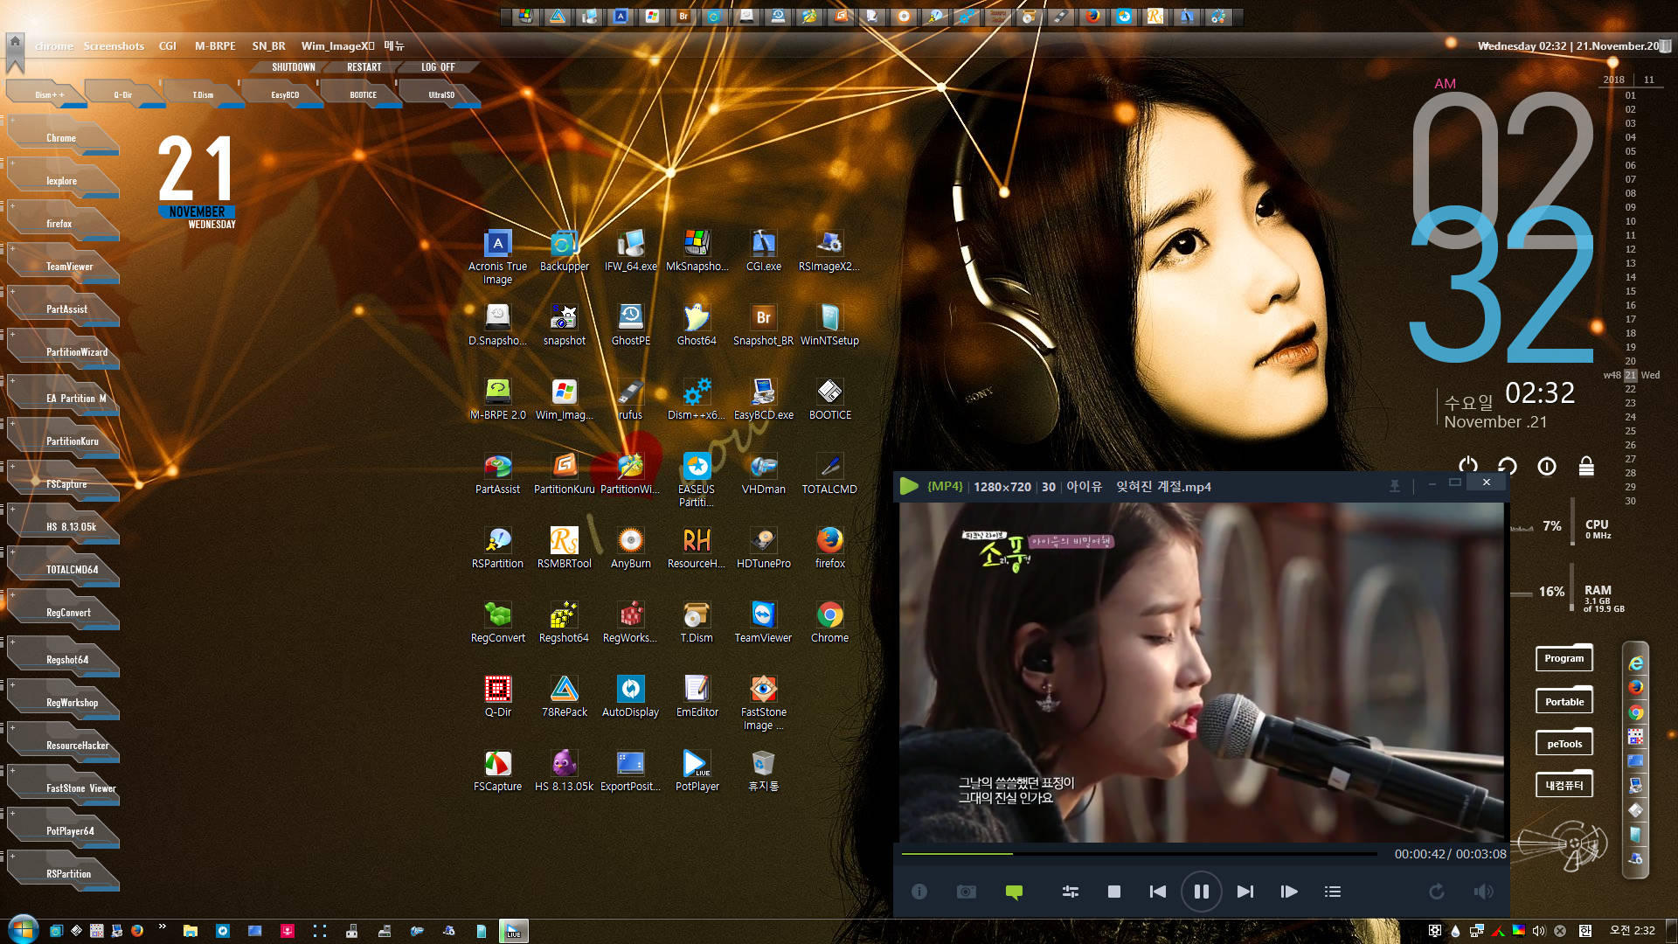Skip to next track in PotPlayer

tap(1245, 892)
